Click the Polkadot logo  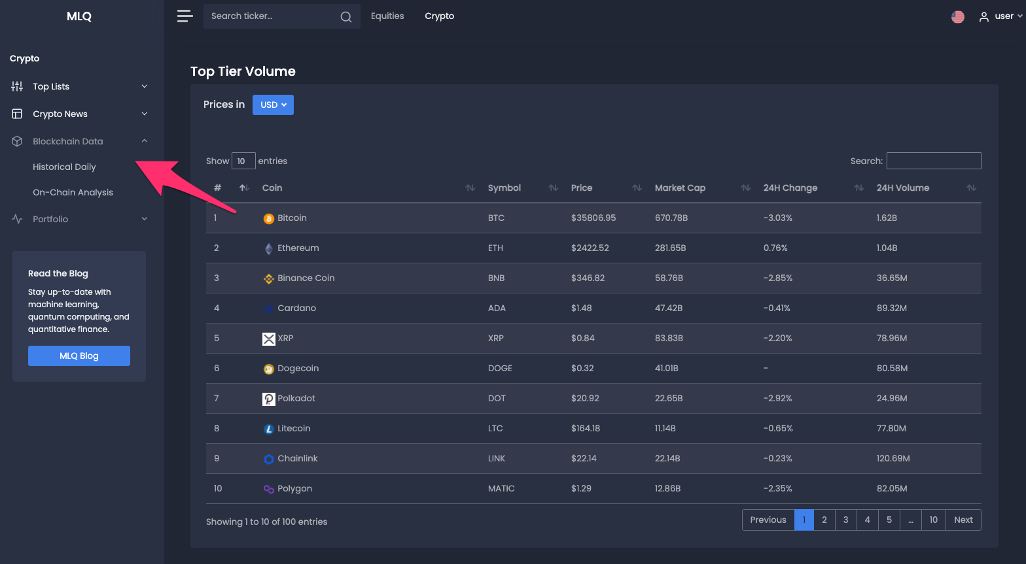268,399
